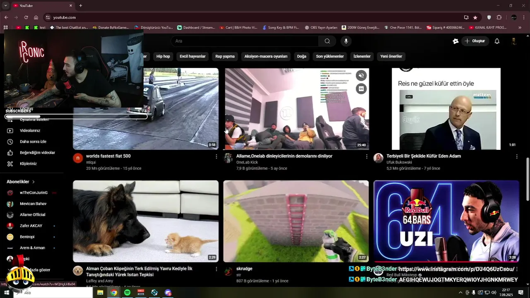Viewport: 530px width, 298px height.
Task: Select the Aksiyon-macera oyunları chip
Action: [266, 56]
